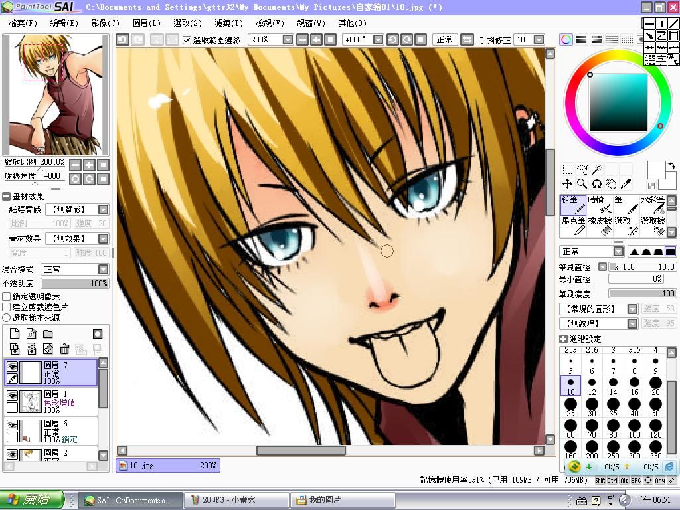Open the 畫材效果 effect dropdown
The width and height of the screenshot is (680, 510).
tap(103, 239)
